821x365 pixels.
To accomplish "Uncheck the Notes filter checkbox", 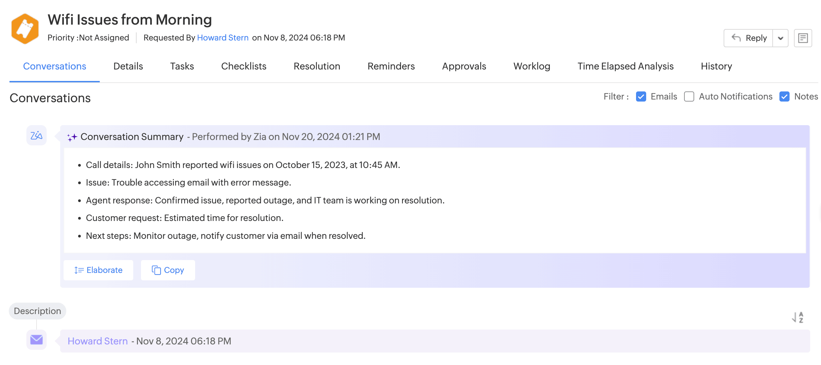I will [x=784, y=96].
